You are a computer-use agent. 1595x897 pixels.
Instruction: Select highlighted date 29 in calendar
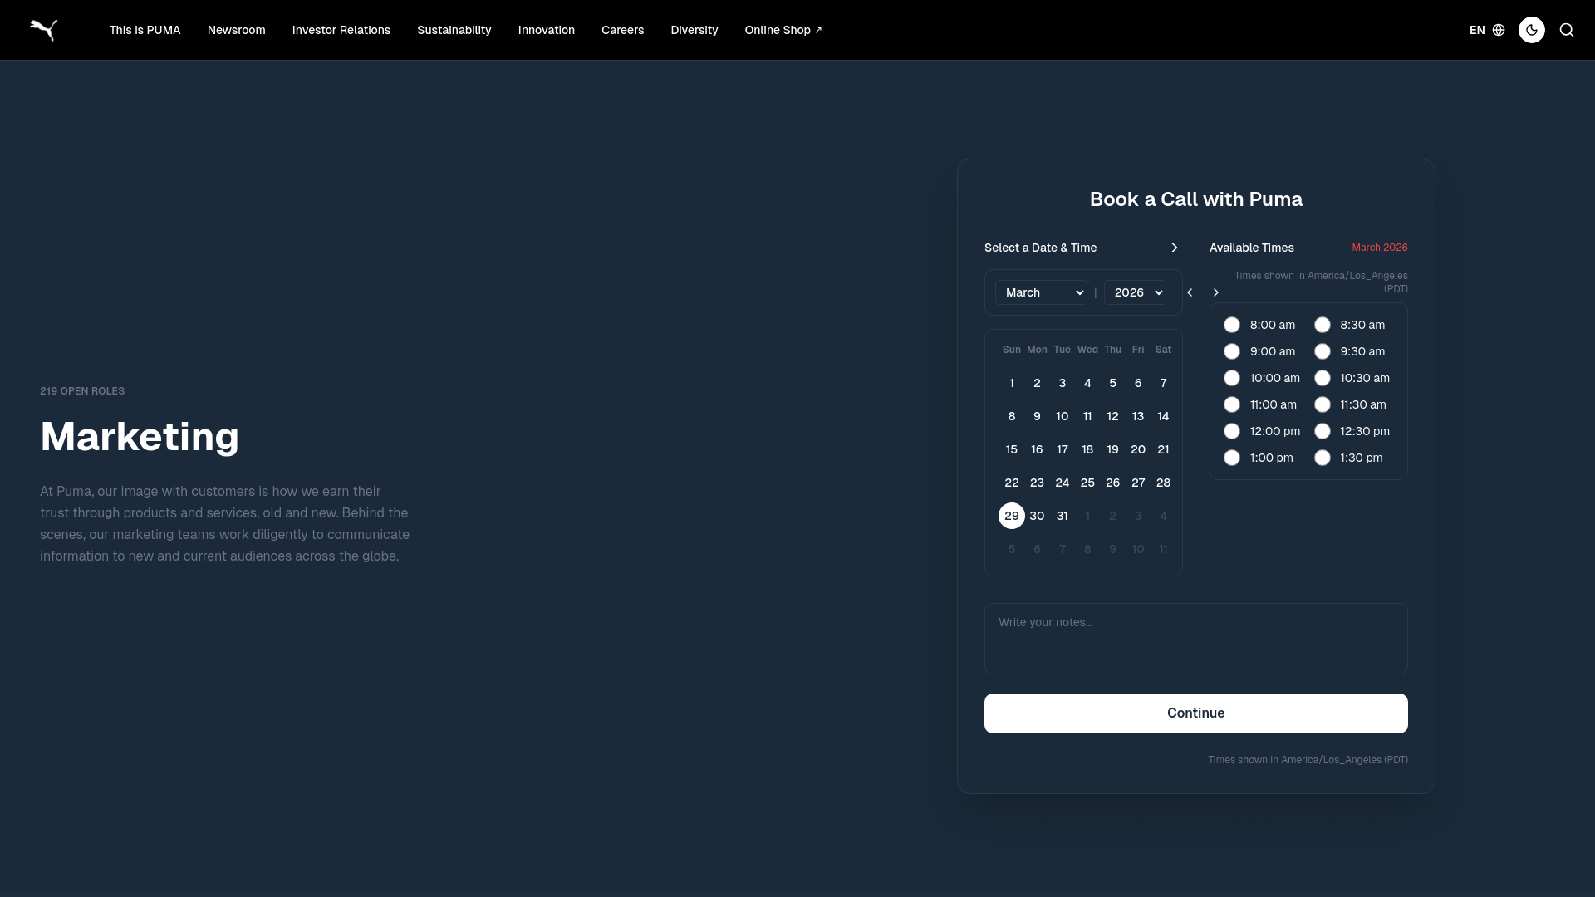point(1011,516)
